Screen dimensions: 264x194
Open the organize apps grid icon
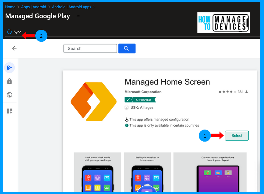click(9, 111)
